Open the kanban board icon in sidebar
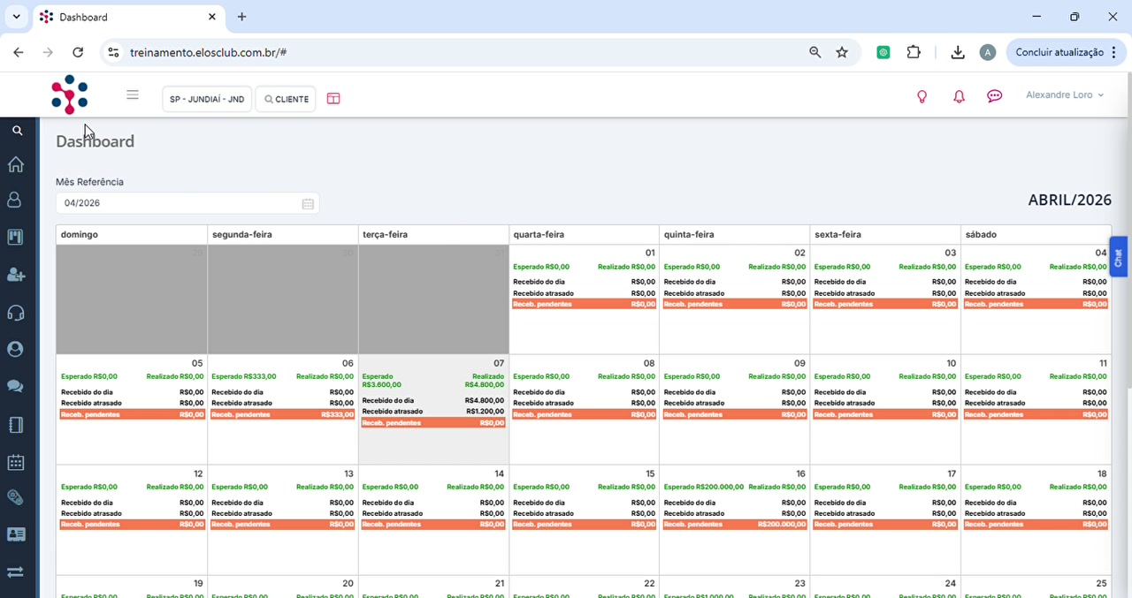The height and width of the screenshot is (598, 1132). click(15, 238)
